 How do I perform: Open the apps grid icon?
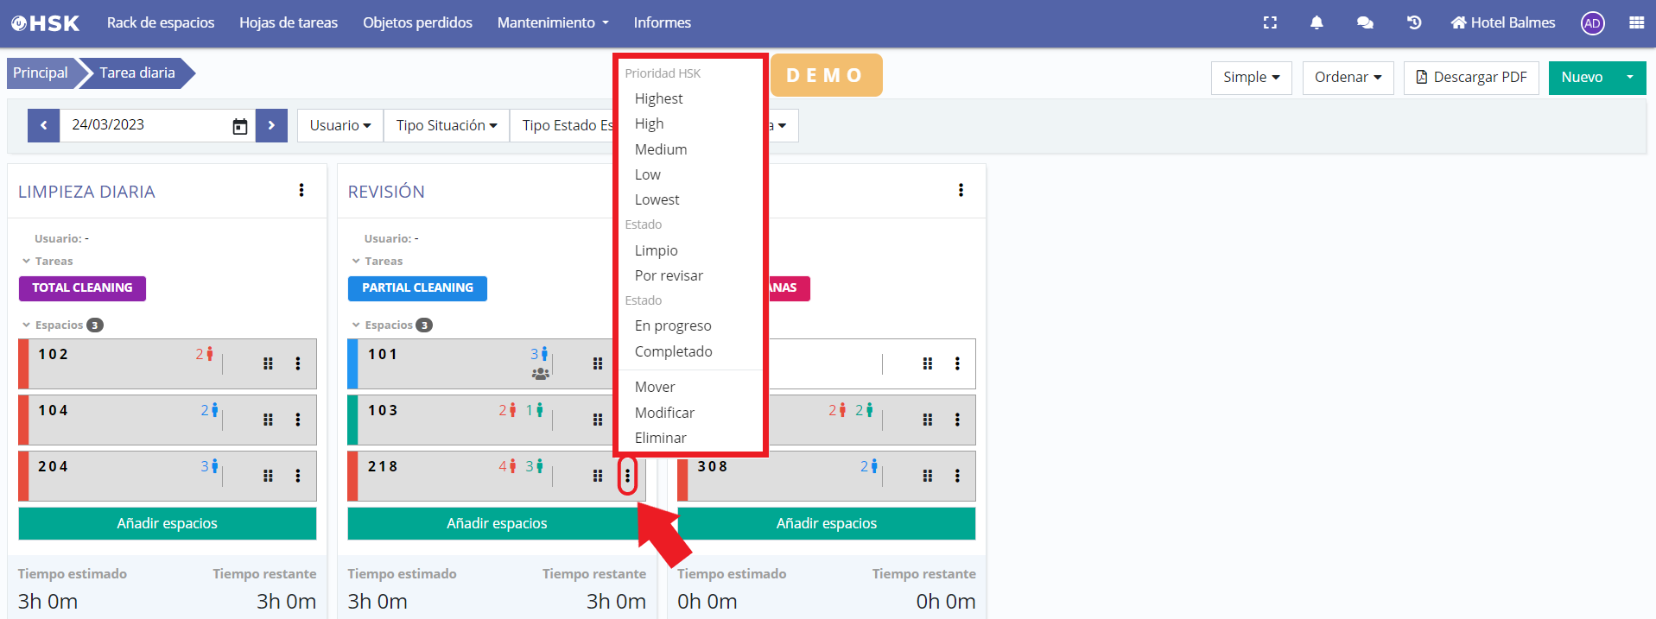1636,23
